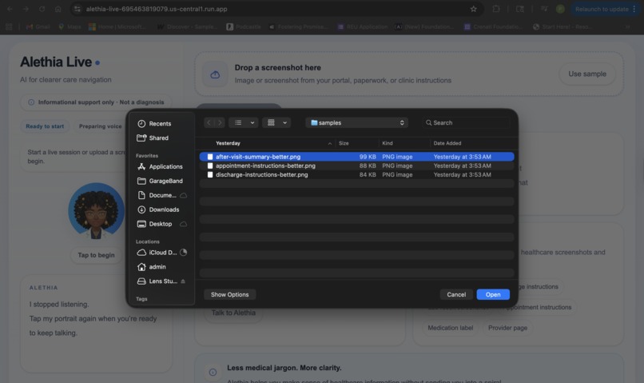
Task: Go forward using the dialog's forward arrow
Action: point(221,122)
